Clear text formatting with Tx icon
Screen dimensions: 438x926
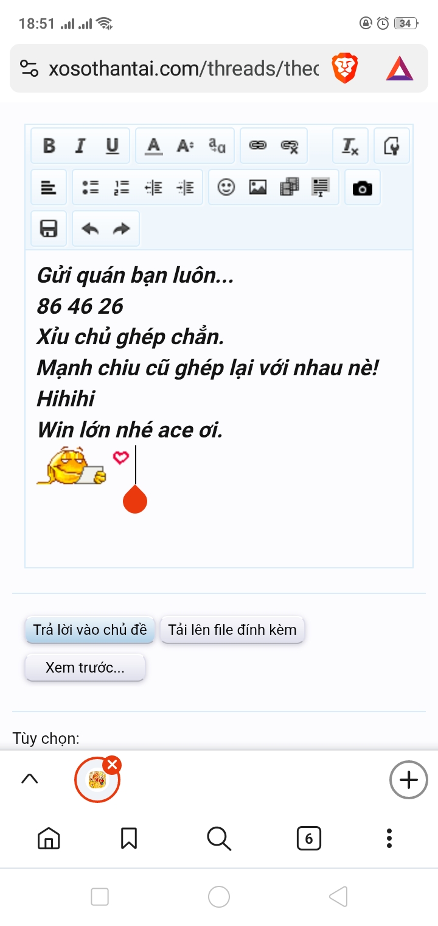click(350, 146)
